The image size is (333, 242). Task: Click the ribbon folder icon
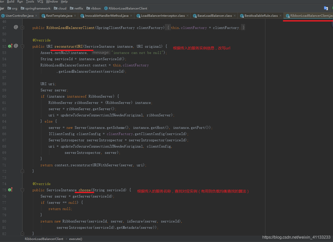(88, 8)
